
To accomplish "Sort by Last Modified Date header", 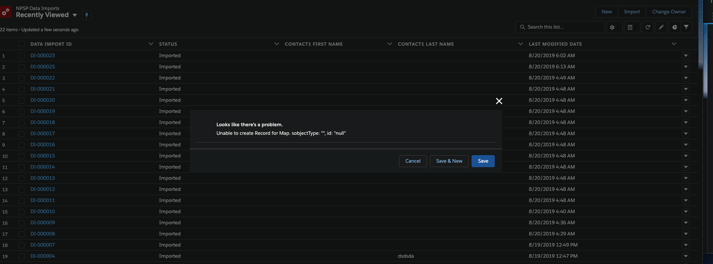I will [555, 44].
